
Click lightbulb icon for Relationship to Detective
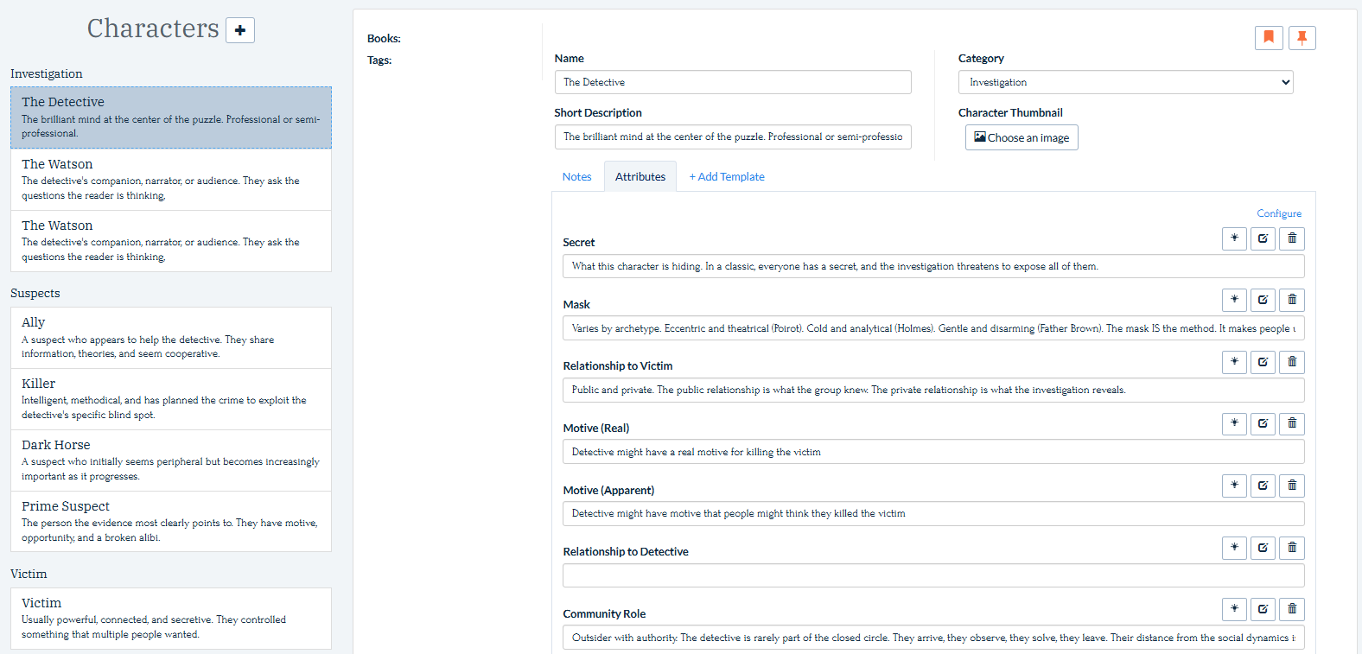pyautogui.click(x=1234, y=548)
